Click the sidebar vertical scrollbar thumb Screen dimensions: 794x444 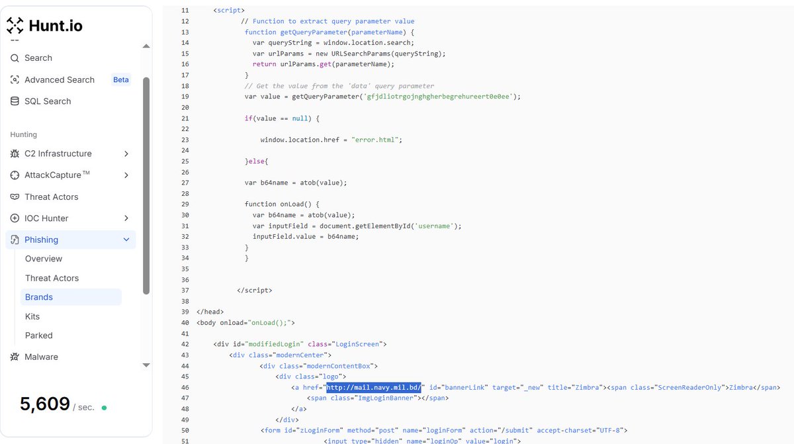[146, 185]
